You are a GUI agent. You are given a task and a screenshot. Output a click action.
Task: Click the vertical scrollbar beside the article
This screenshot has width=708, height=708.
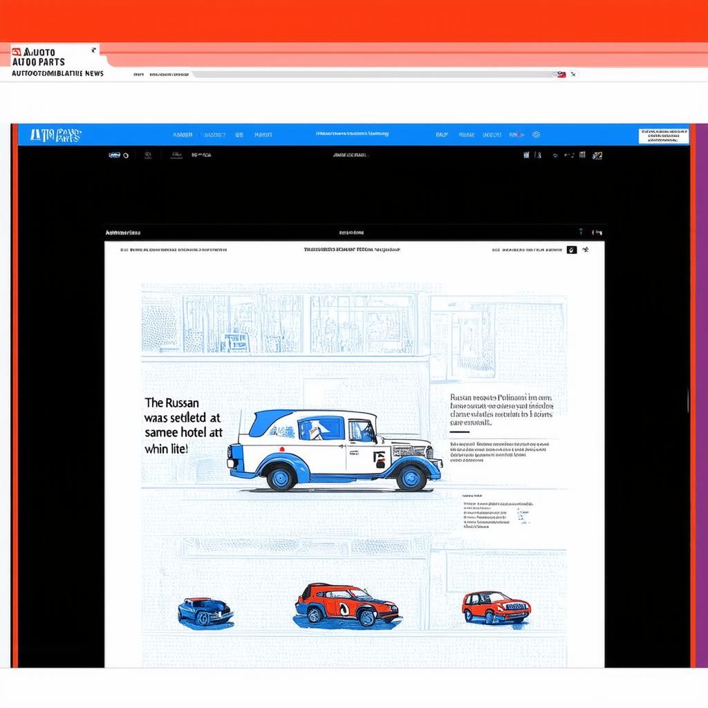pos(687,401)
